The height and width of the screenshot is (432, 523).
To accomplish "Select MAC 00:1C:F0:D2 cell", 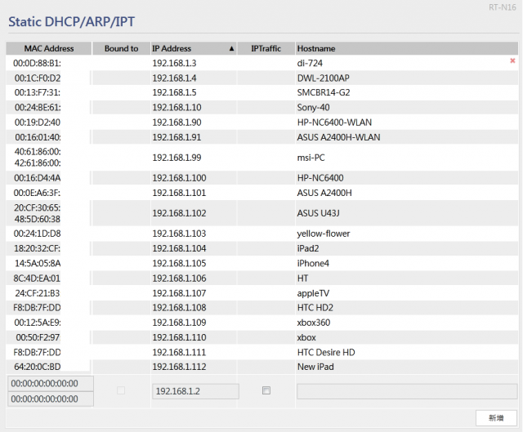I will pos(38,78).
